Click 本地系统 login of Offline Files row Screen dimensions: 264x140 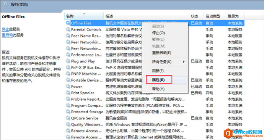coord(235,23)
